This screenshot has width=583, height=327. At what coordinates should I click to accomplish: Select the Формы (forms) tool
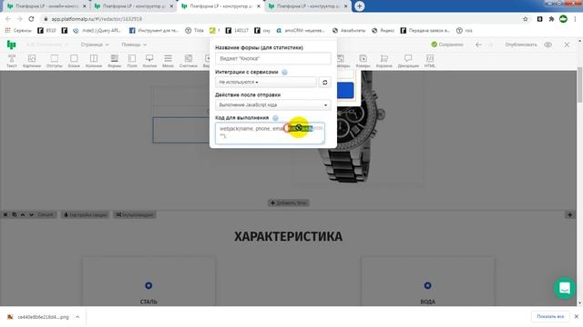[x=115, y=61]
